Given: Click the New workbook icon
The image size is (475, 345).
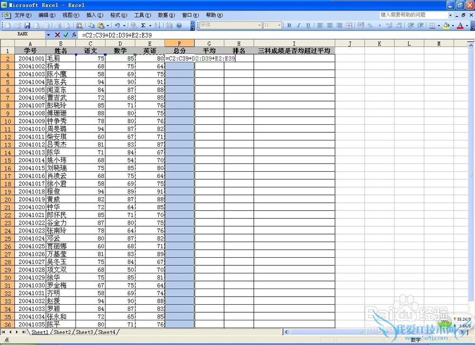Looking at the screenshot, I should [x=8, y=26].
